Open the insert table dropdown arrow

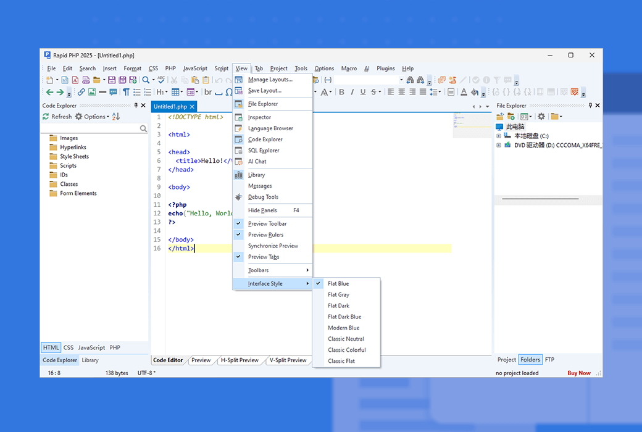click(x=181, y=92)
